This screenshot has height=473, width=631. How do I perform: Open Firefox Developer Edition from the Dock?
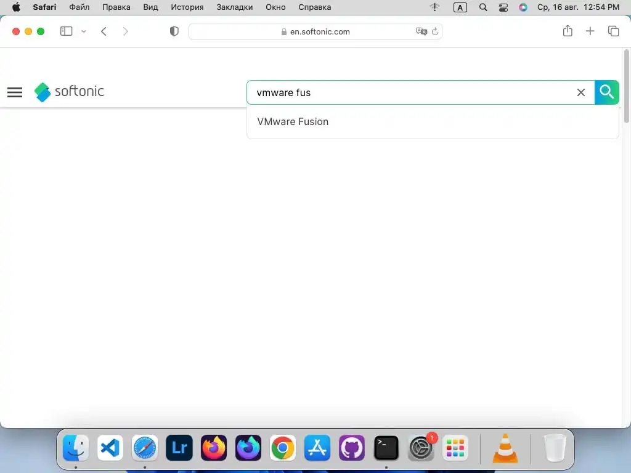[248, 447]
